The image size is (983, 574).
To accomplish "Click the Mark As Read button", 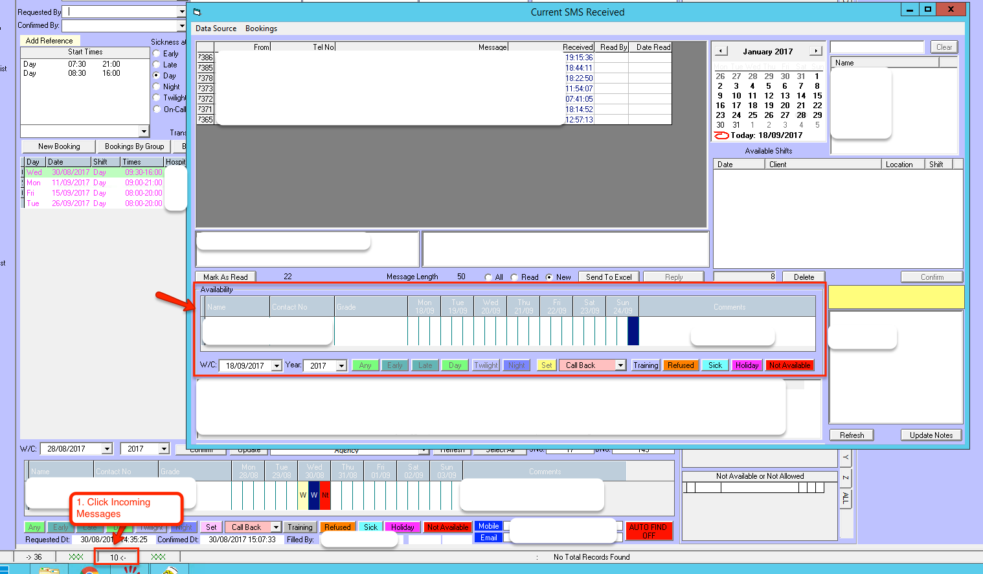I will (225, 277).
